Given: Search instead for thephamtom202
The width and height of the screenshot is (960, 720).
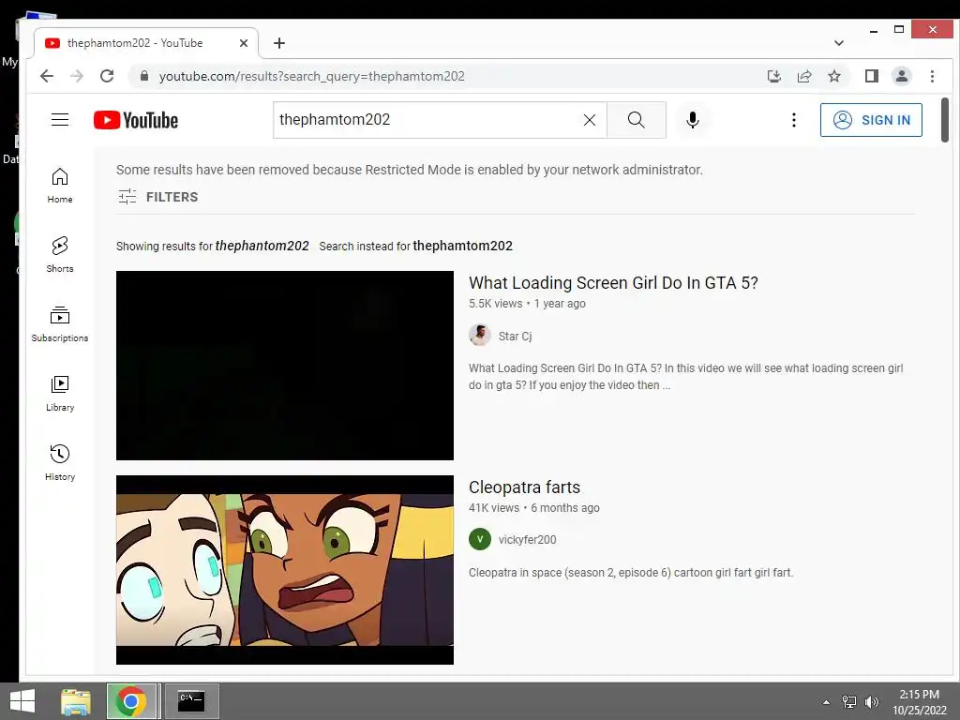Looking at the screenshot, I should pyautogui.click(x=462, y=247).
